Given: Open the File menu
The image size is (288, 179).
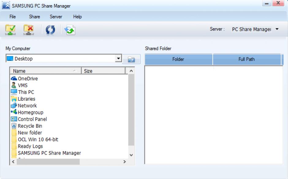Looking at the screenshot, I should 13,17.
